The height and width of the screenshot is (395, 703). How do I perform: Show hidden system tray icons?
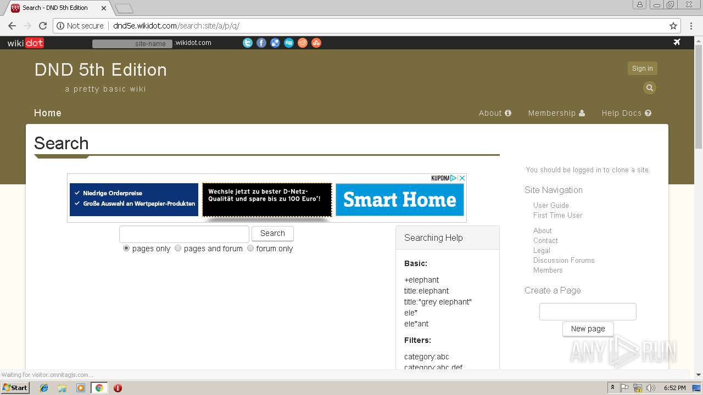(x=612, y=388)
